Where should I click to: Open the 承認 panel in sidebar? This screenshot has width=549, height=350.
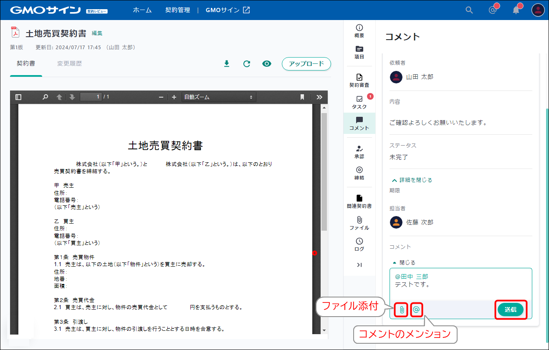[359, 152]
